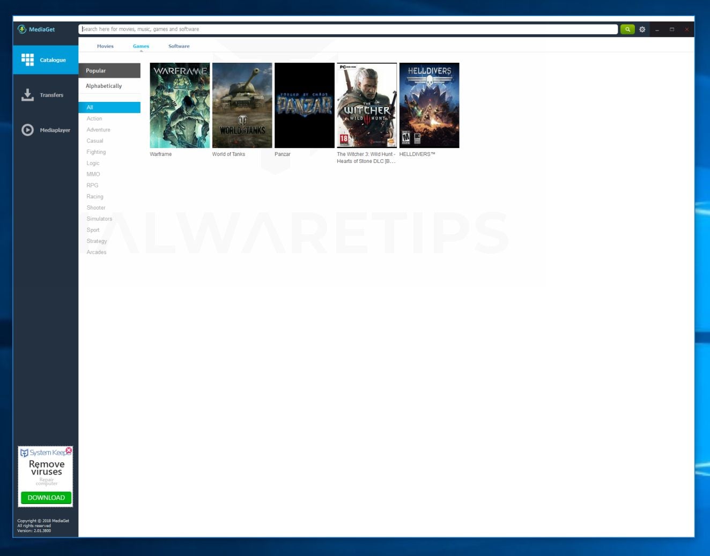Click the green DOWNLOAD ad button
The height and width of the screenshot is (556, 710).
point(46,498)
